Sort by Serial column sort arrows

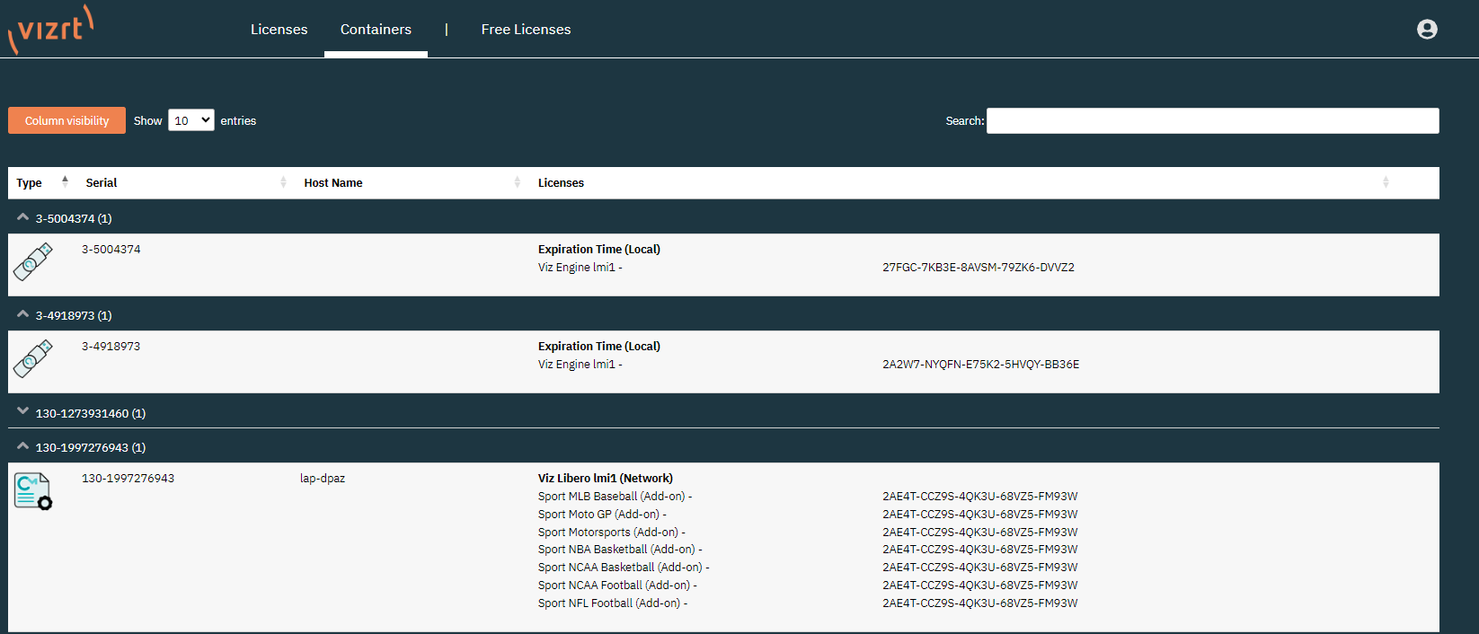[283, 182]
